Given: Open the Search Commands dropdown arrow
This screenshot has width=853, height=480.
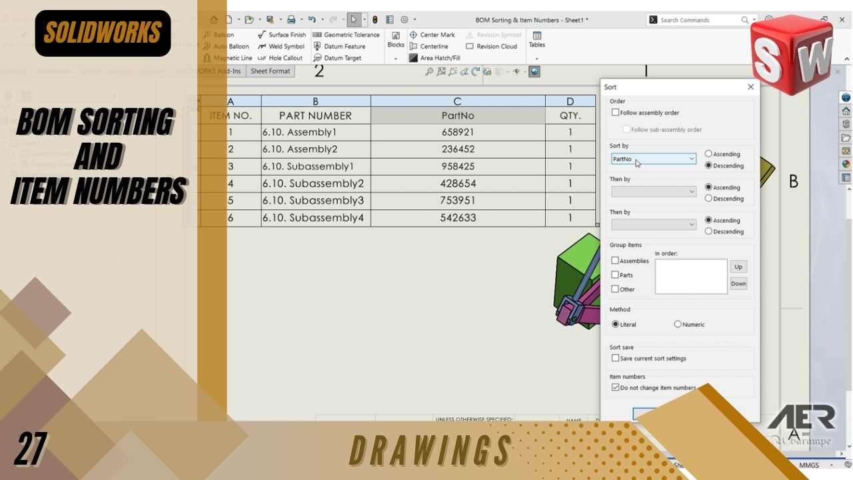Looking at the screenshot, I should (x=754, y=20).
